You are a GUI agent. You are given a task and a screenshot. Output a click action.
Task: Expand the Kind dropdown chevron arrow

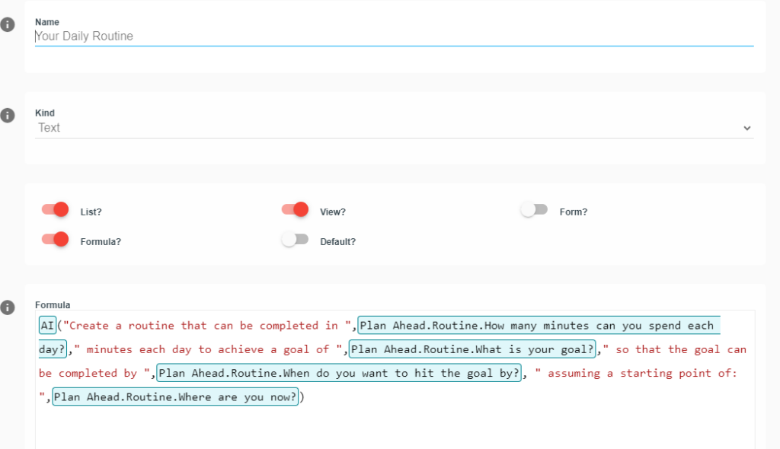coord(746,129)
